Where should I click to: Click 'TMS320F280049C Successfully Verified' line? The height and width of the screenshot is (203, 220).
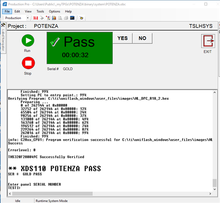pyautogui.click(x=46, y=157)
